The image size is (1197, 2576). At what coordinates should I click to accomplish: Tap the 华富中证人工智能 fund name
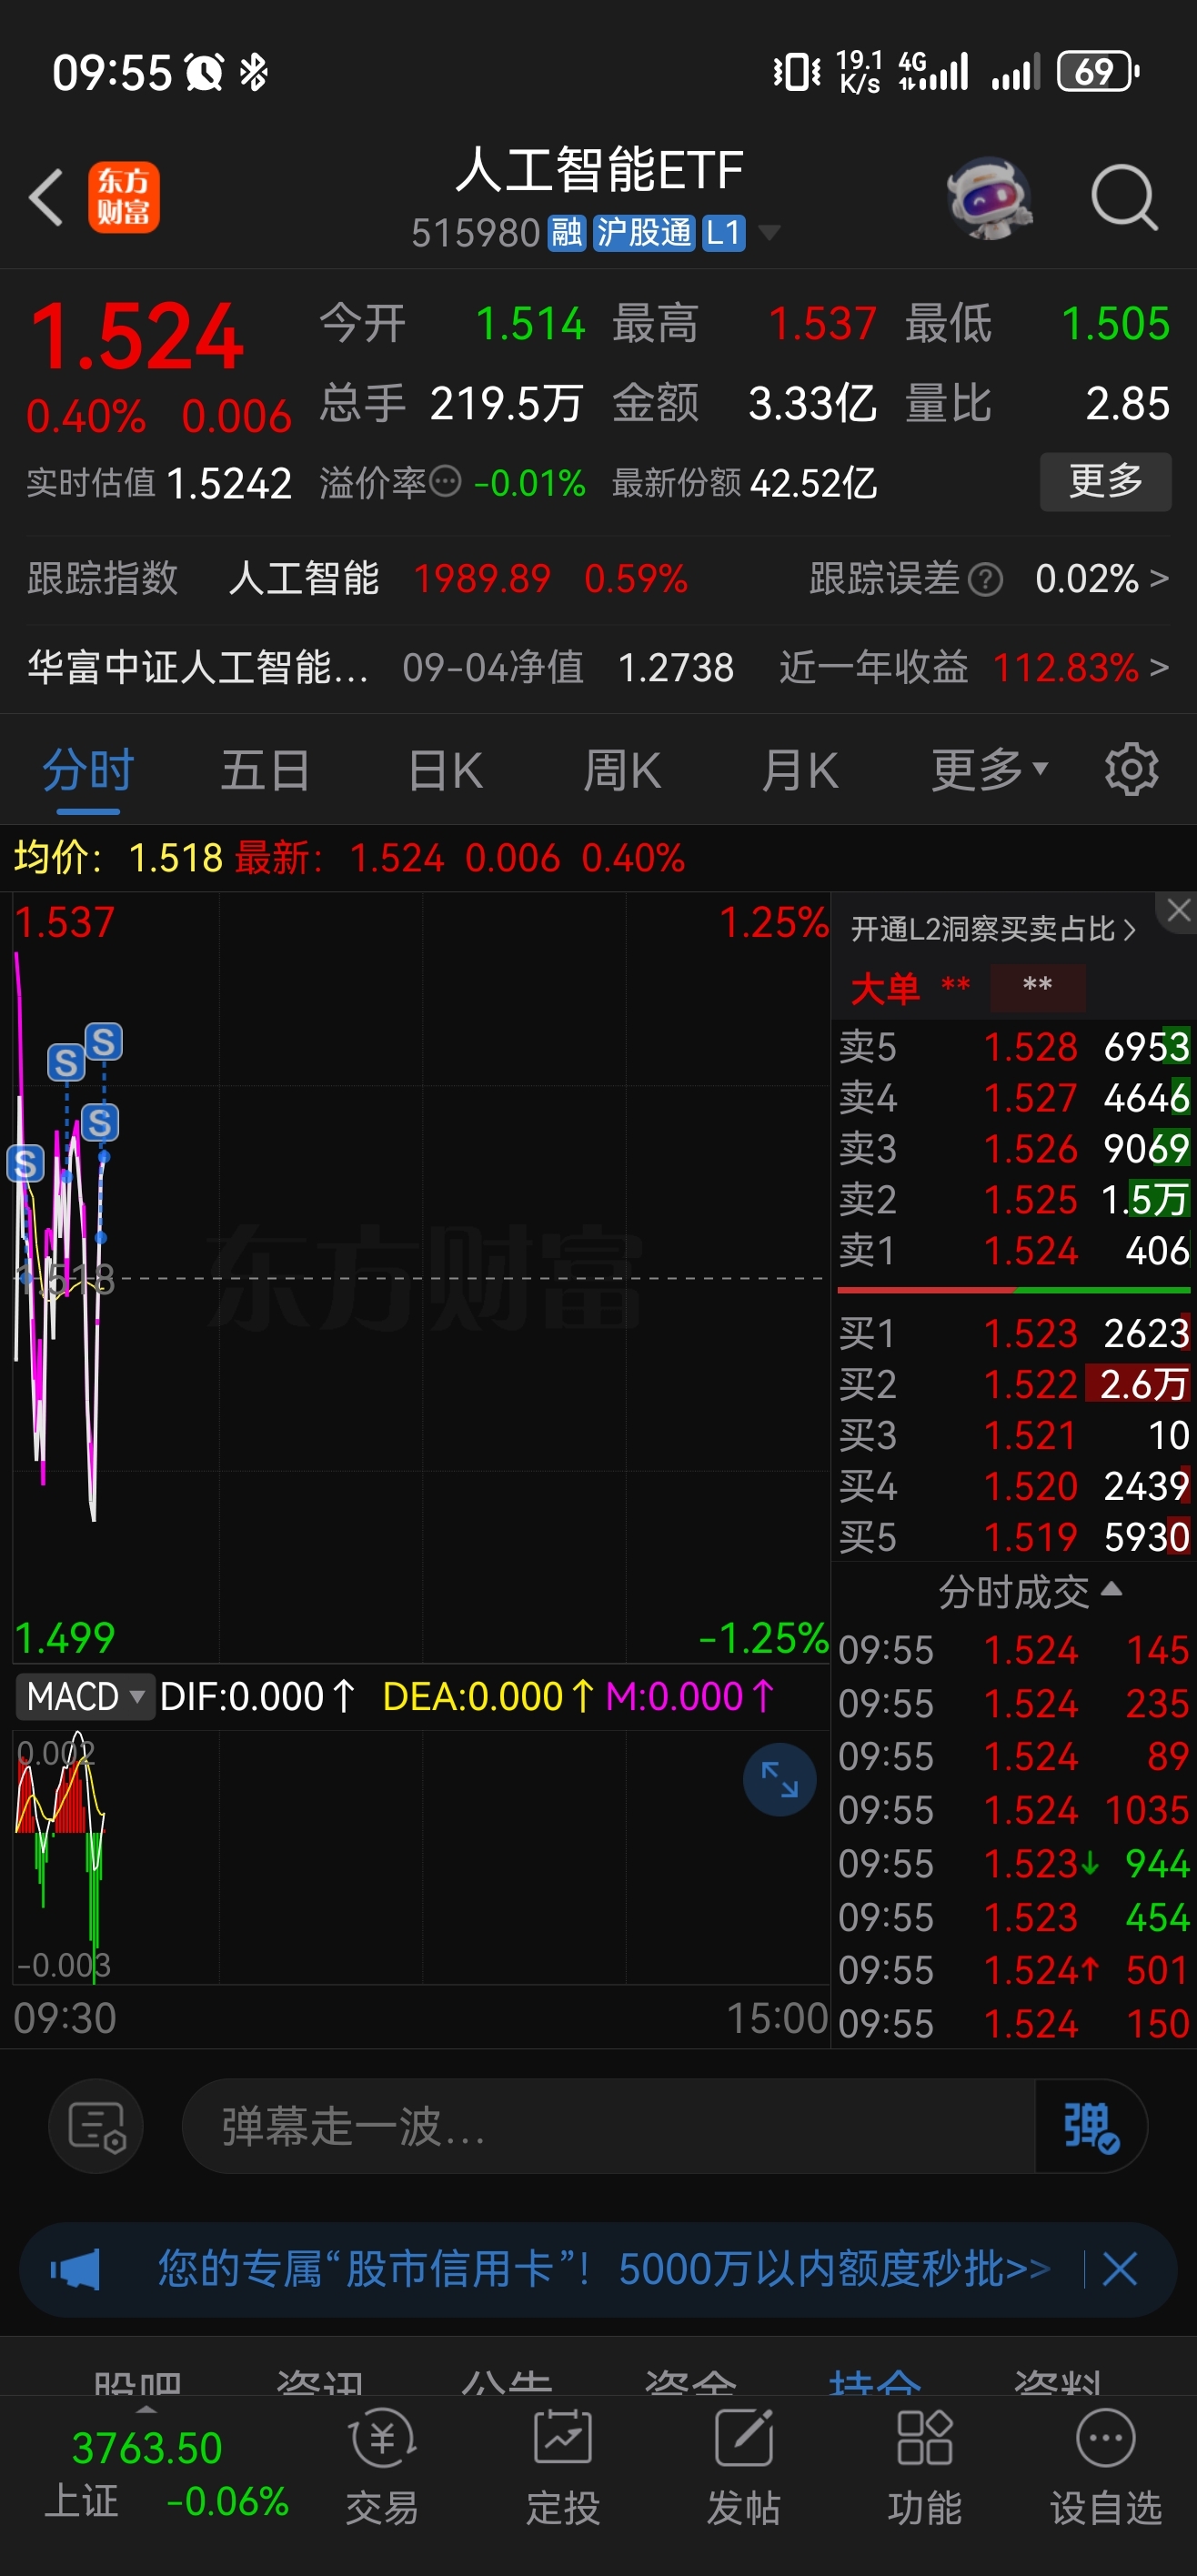pos(198,667)
